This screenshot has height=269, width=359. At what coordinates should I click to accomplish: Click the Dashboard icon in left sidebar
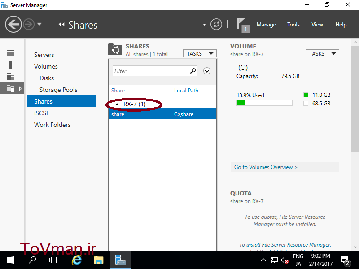11,53
